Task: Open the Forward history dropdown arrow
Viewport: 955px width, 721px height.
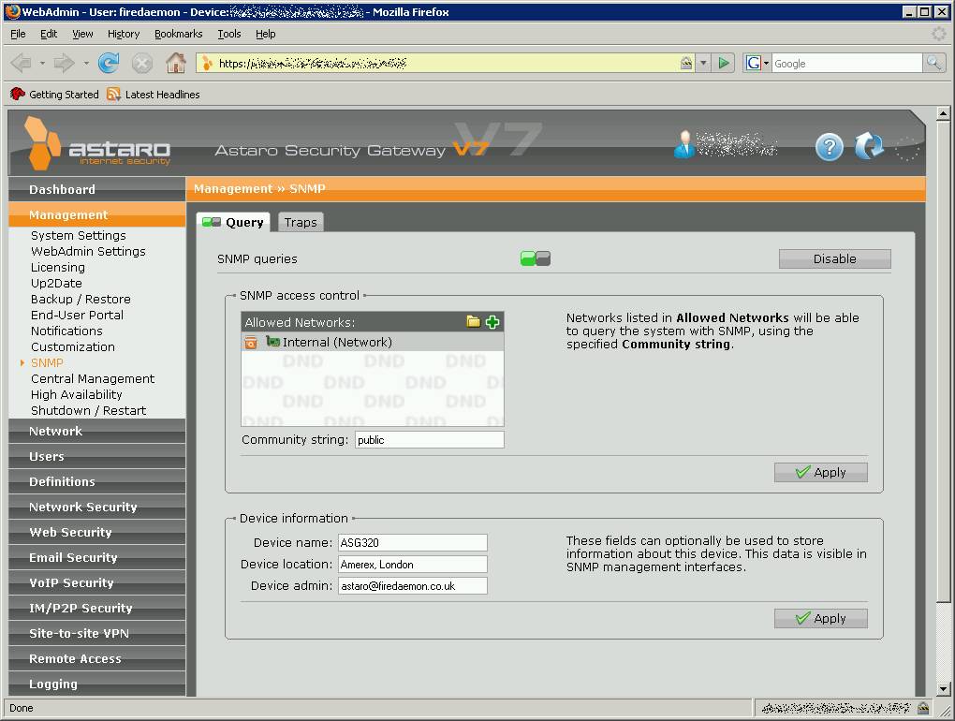Action: [x=86, y=63]
